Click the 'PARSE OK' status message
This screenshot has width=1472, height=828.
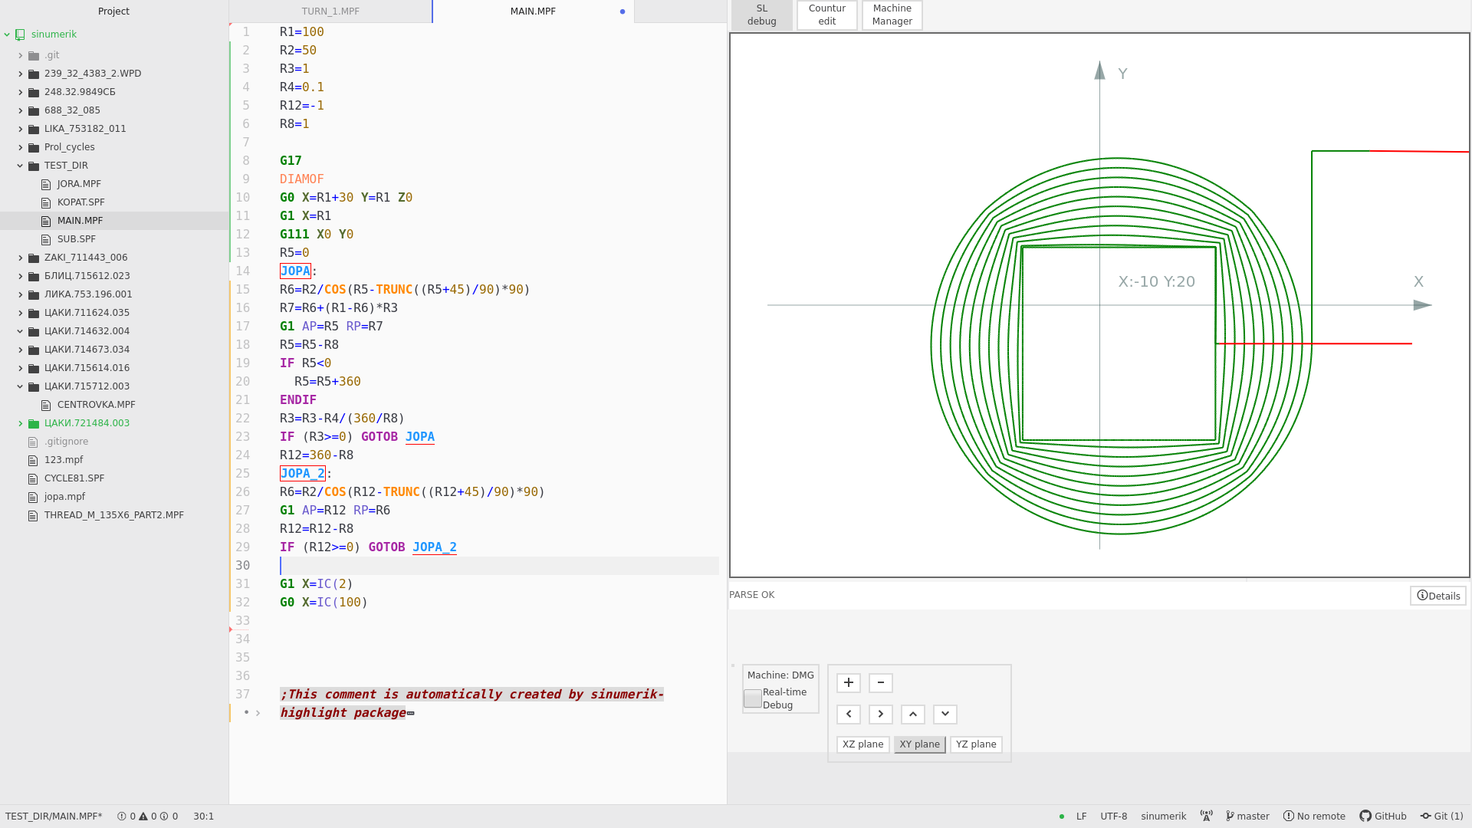point(752,595)
